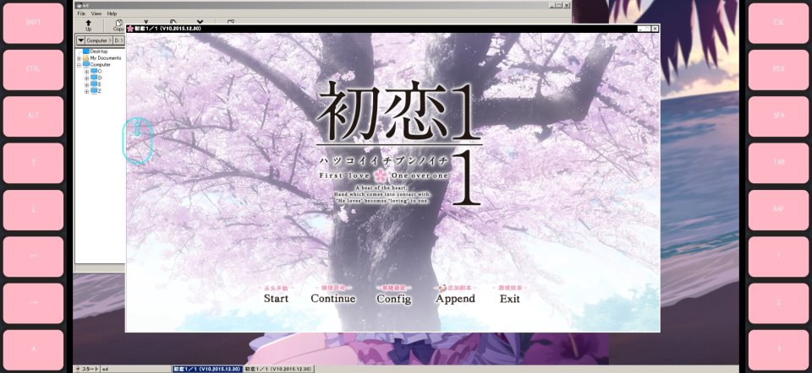This screenshot has height=373, width=812.
Task: Minimize the 初恋1/1 game window
Action: point(640,29)
